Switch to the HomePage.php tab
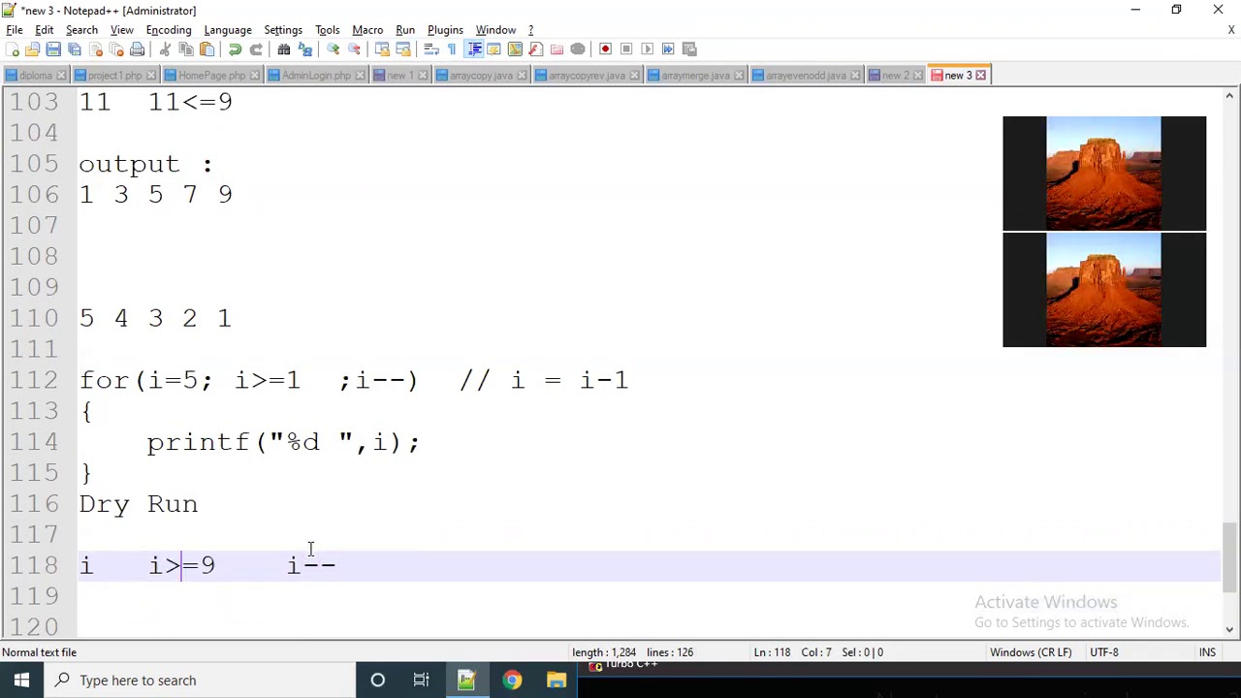 [211, 75]
